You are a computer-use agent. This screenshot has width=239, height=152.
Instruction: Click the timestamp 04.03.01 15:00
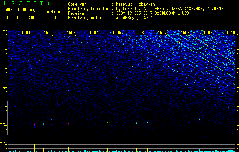(x=19, y=17)
